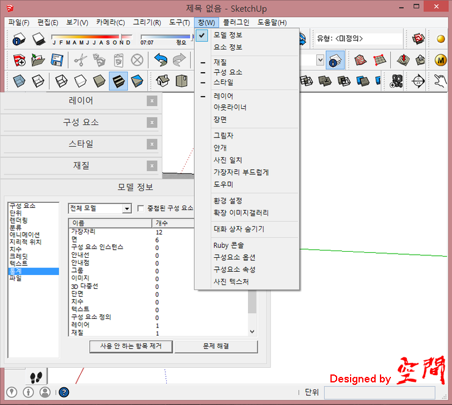Select Shaded With Textures style icon
The image size is (452, 405).
[x=118, y=81]
